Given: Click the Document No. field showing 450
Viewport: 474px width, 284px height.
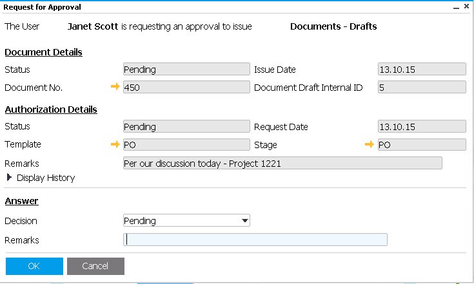Looking at the screenshot, I should 186,87.
